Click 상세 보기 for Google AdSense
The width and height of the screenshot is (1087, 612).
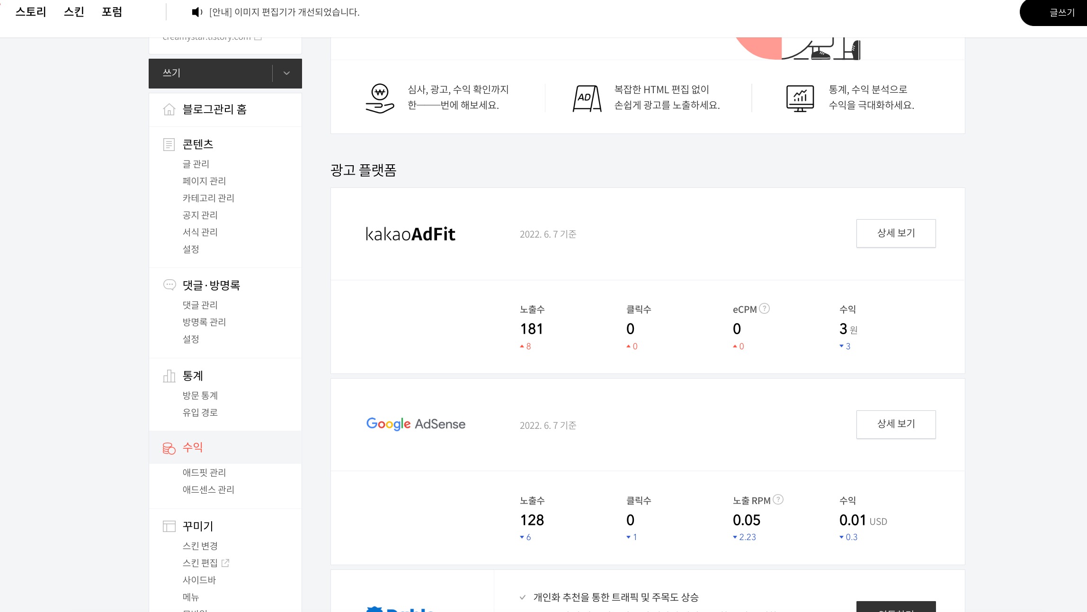(896, 424)
